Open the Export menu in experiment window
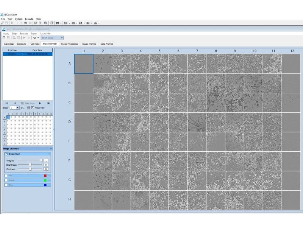Image resolution: width=303 pixels, height=227 pixels. [x=34, y=34]
